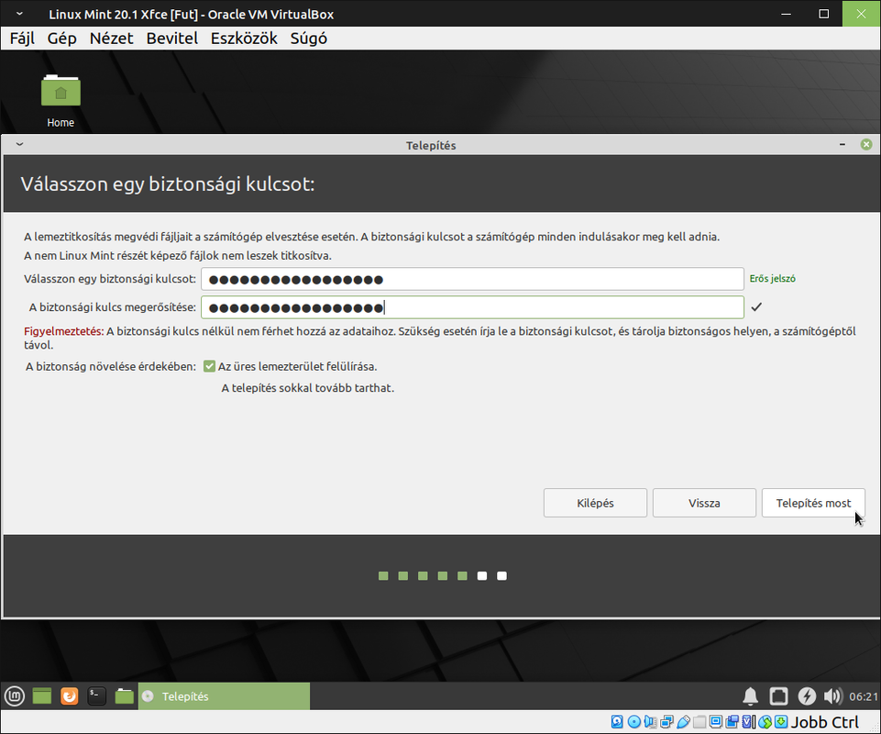
Task: Click the panel clock showing 06:21
Action: [863, 696]
